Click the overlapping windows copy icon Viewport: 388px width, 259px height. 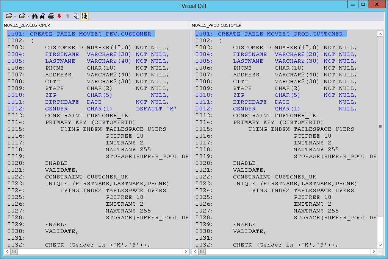click(77, 16)
